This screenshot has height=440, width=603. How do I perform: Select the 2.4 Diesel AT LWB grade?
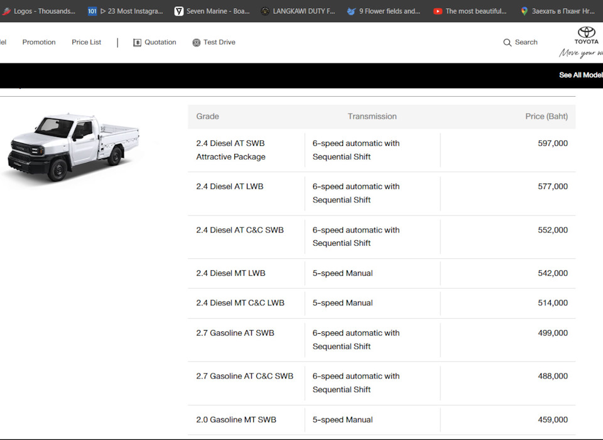[x=230, y=186]
